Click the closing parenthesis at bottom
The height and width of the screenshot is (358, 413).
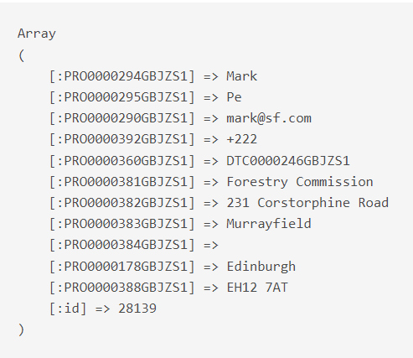pyautogui.click(x=22, y=329)
